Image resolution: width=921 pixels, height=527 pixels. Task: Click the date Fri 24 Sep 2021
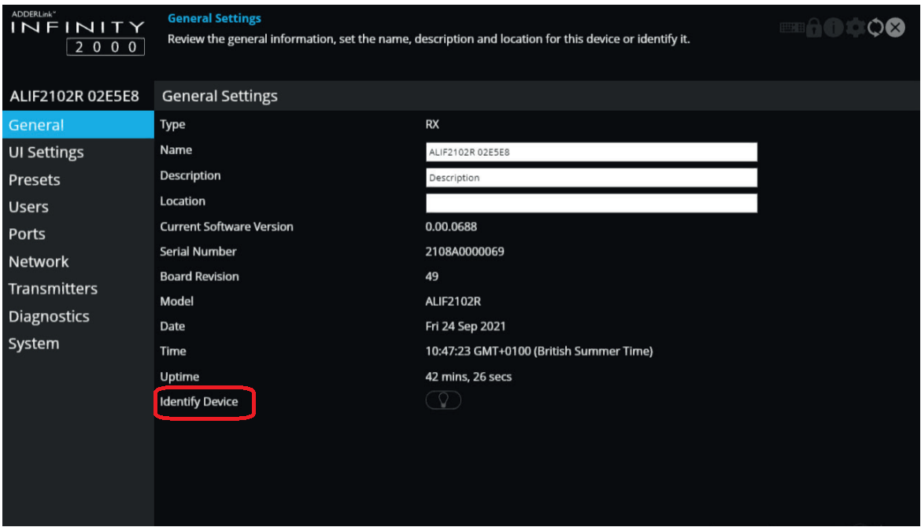(x=465, y=326)
